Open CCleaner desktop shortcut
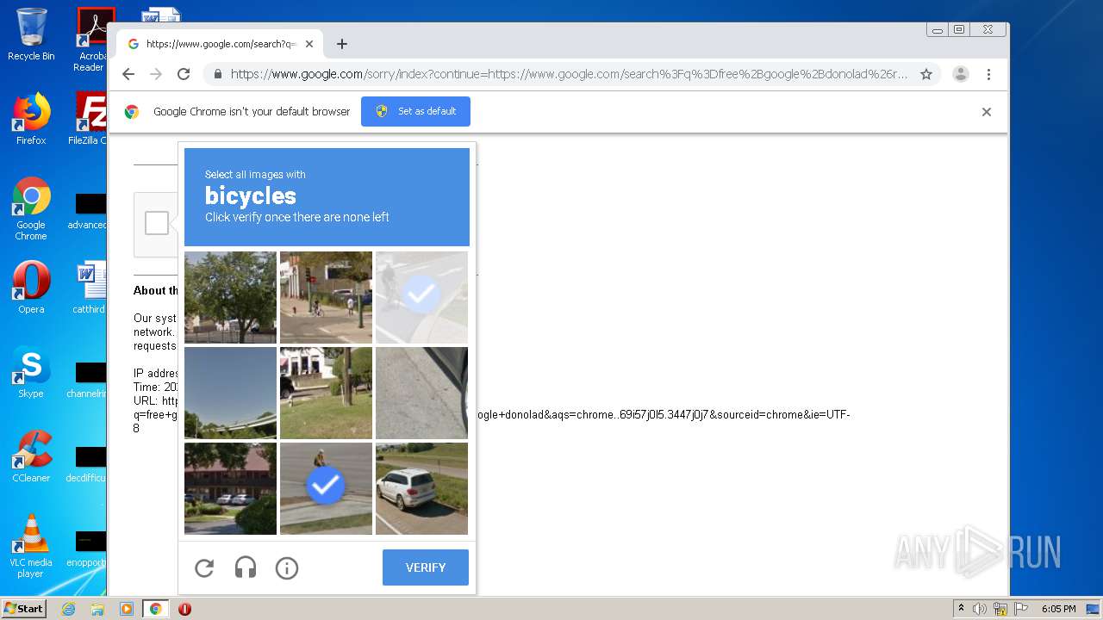The image size is (1103, 620). 31,456
